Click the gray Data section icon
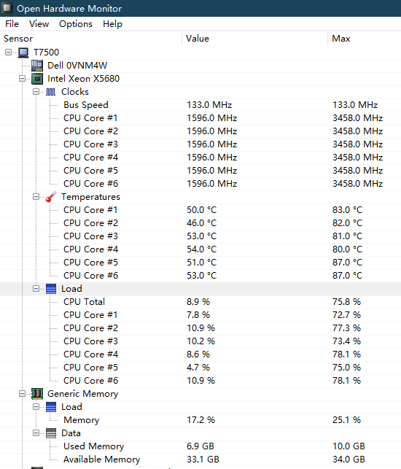This screenshot has height=469, width=401. pos(51,433)
